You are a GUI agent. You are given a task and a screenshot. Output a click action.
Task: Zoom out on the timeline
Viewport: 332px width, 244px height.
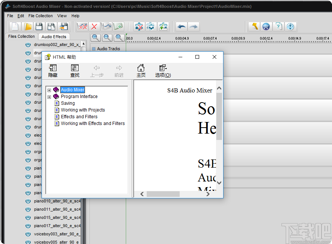107,37
